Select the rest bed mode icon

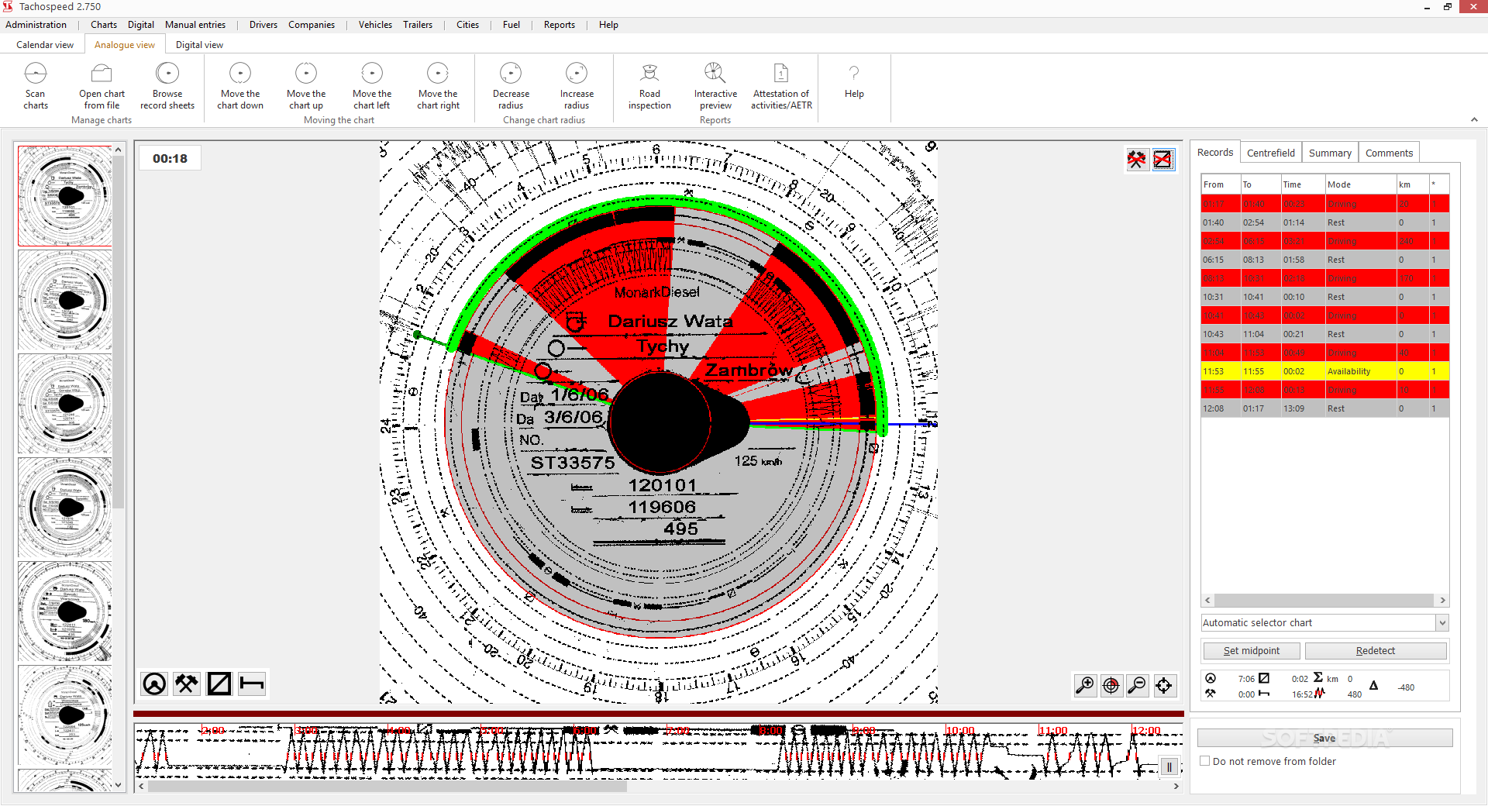(252, 684)
